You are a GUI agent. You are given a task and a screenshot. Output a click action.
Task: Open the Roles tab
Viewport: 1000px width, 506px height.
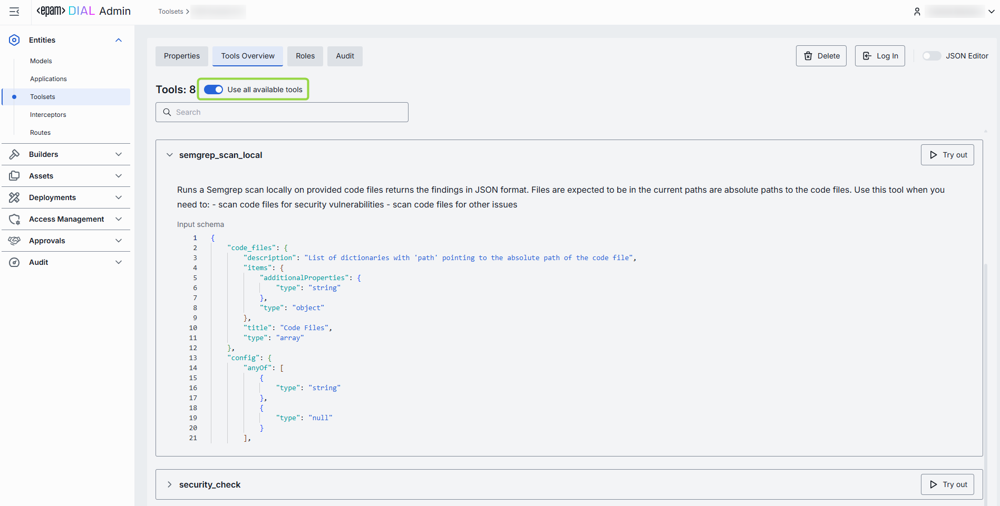[x=305, y=56]
